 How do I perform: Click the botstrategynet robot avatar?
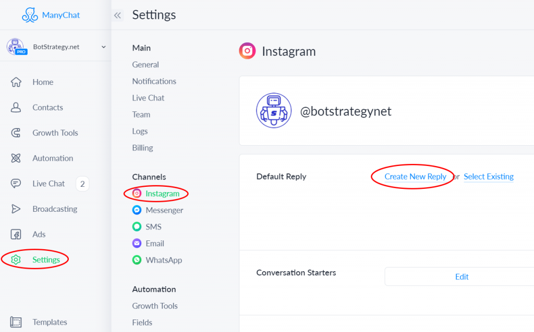click(x=273, y=110)
